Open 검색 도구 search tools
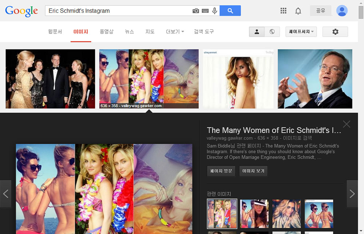 (x=204, y=32)
